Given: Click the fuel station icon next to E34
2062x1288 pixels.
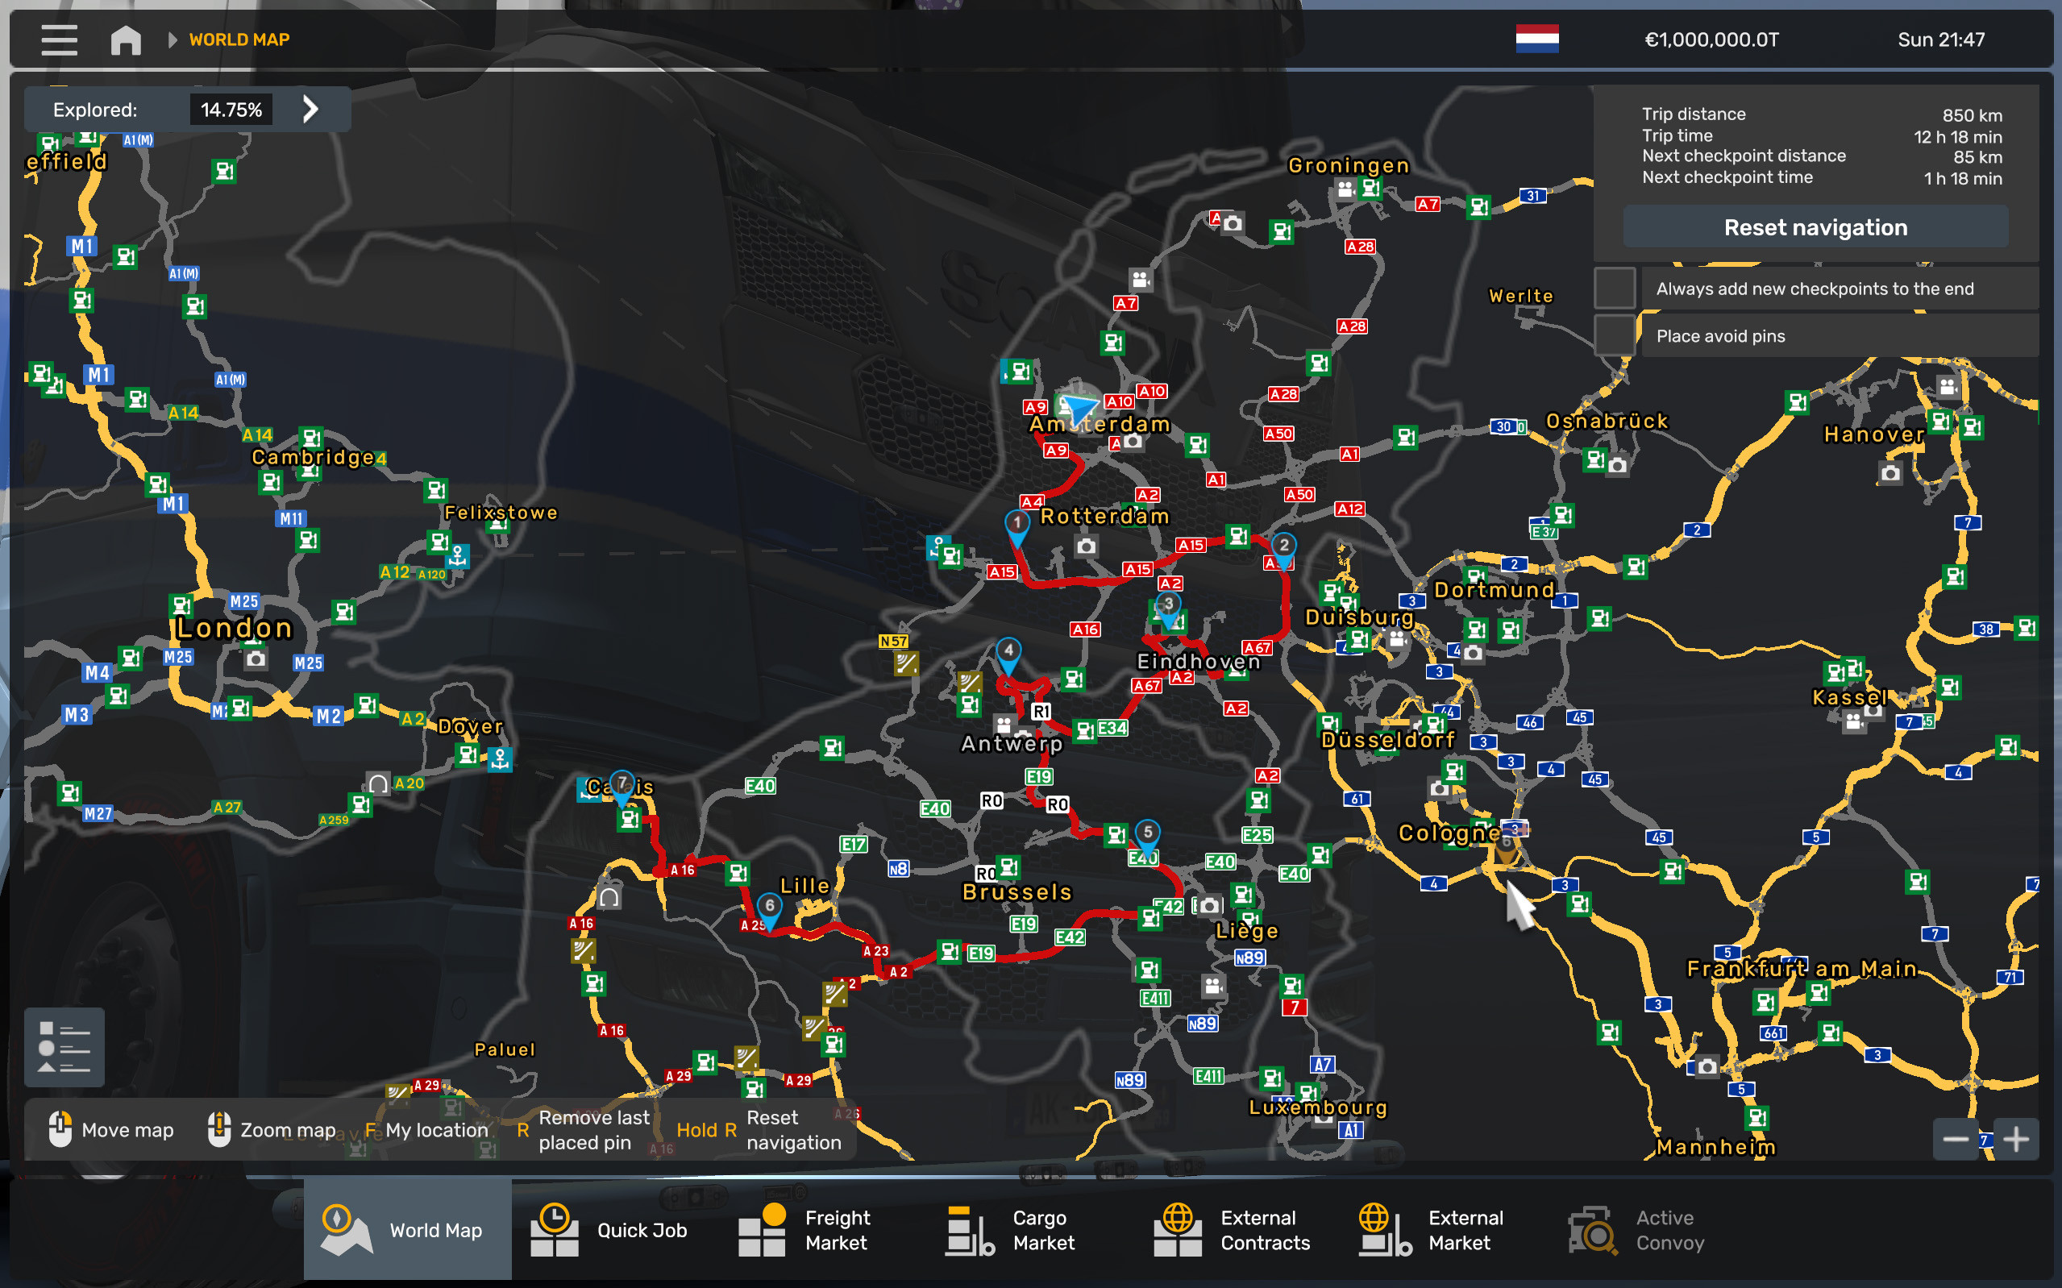Looking at the screenshot, I should tap(1084, 731).
